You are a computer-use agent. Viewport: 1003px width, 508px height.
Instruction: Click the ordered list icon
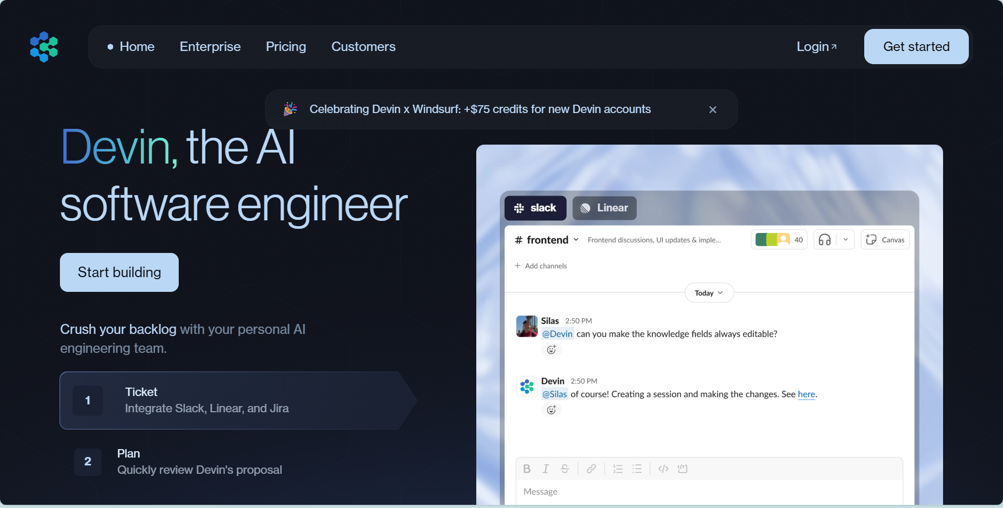click(x=618, y=469)
